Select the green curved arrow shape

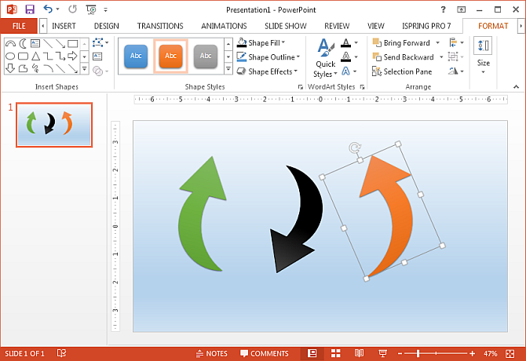click(x=203, y=213)
